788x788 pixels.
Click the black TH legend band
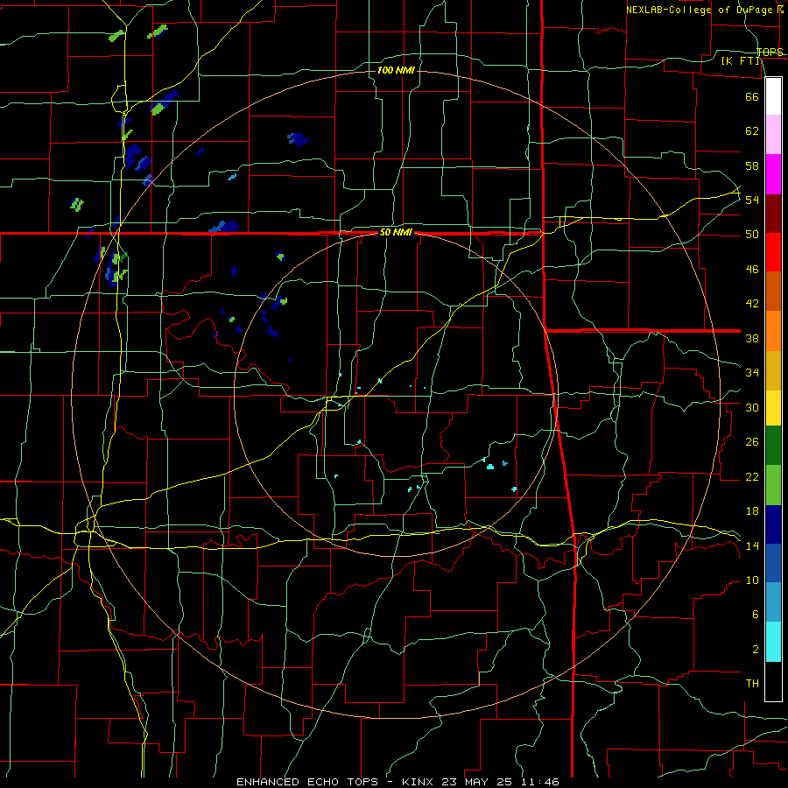coord(773,681)
